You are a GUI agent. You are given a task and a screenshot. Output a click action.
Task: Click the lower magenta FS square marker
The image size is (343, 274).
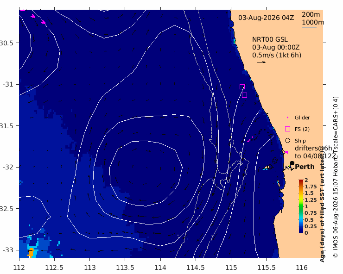click(x=245, y=95)
